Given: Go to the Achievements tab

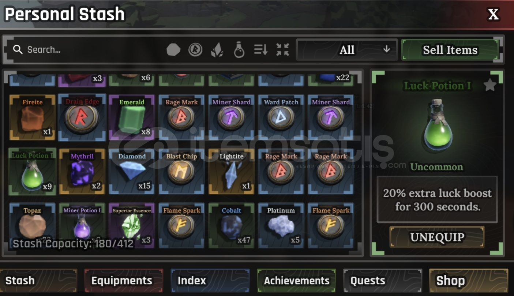Looking at the screenshot, I should 296,281.
